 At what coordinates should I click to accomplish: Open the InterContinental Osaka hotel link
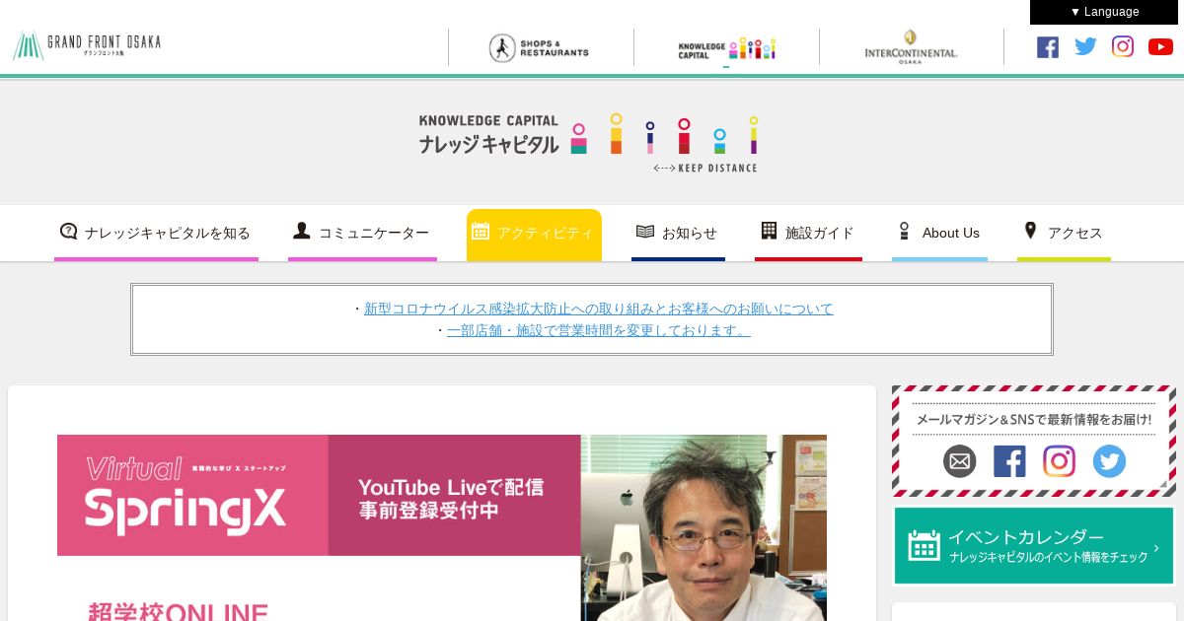(911, 47)
